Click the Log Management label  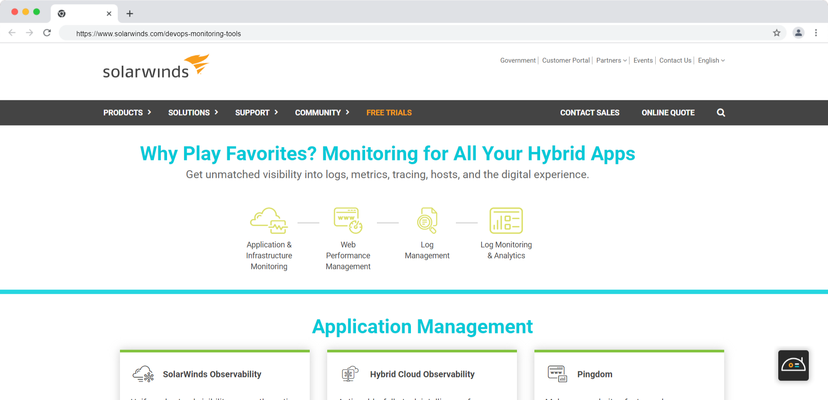click(427, 250)
